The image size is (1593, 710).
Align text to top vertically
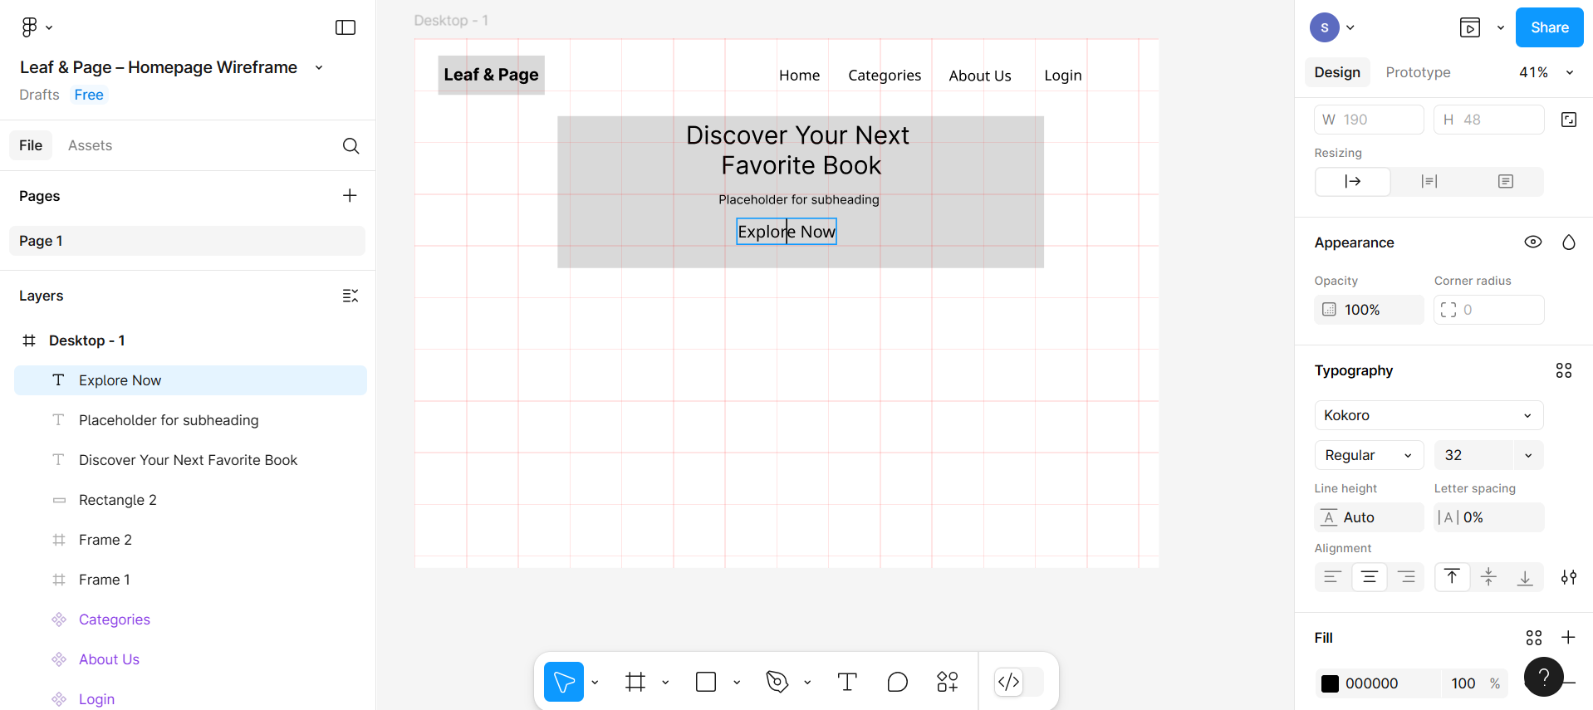1452,577
